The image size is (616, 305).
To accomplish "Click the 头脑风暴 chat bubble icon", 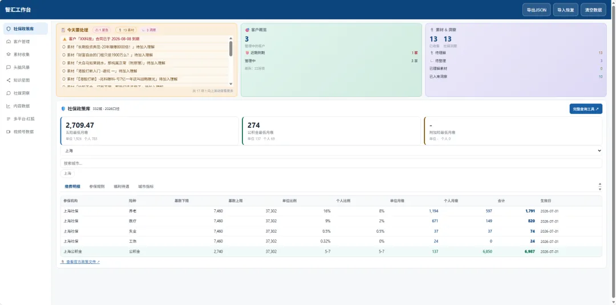I will [9, 67].
